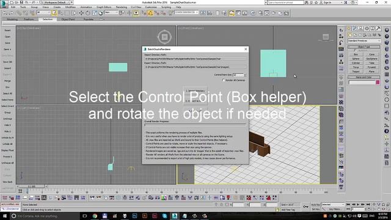391x220 pixels.
Task: Click the Align tool icon
Action: pos(210,13)
